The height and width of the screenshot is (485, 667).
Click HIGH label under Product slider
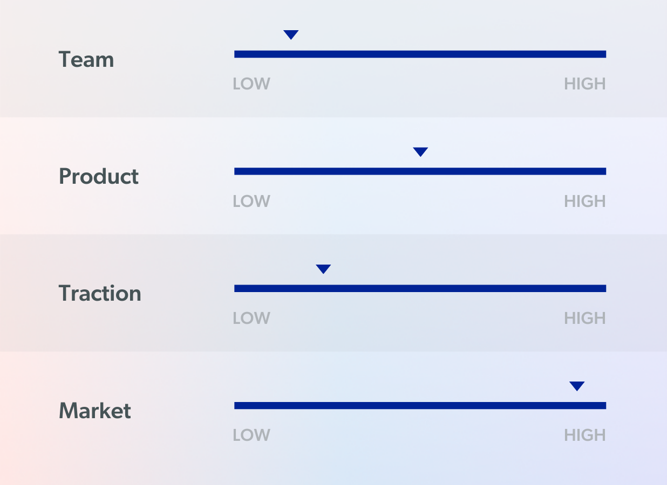[x=585, y=201]
